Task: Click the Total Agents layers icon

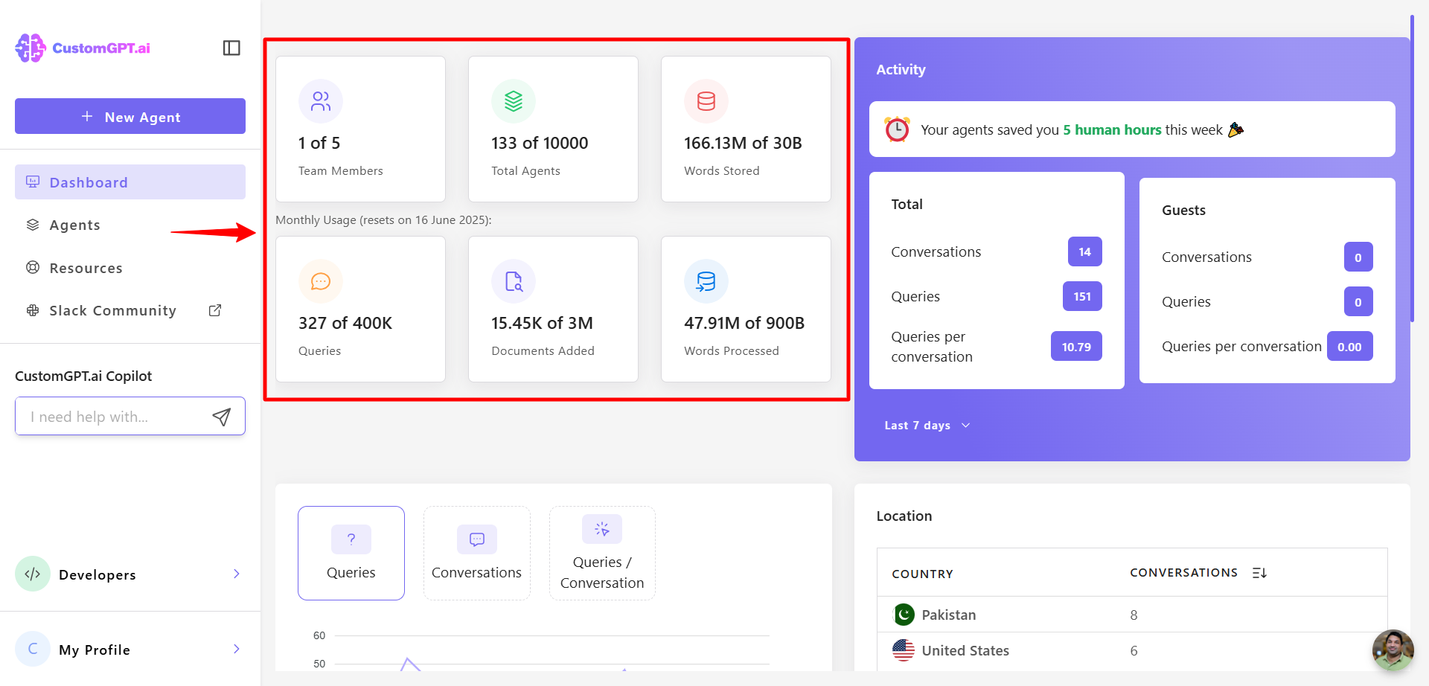Action: click(x=514, y=101)
